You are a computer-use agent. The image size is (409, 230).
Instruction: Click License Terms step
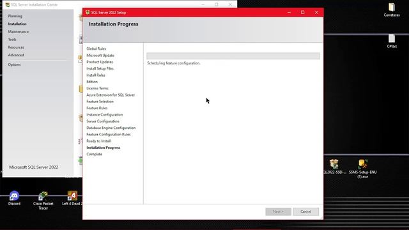98,88
